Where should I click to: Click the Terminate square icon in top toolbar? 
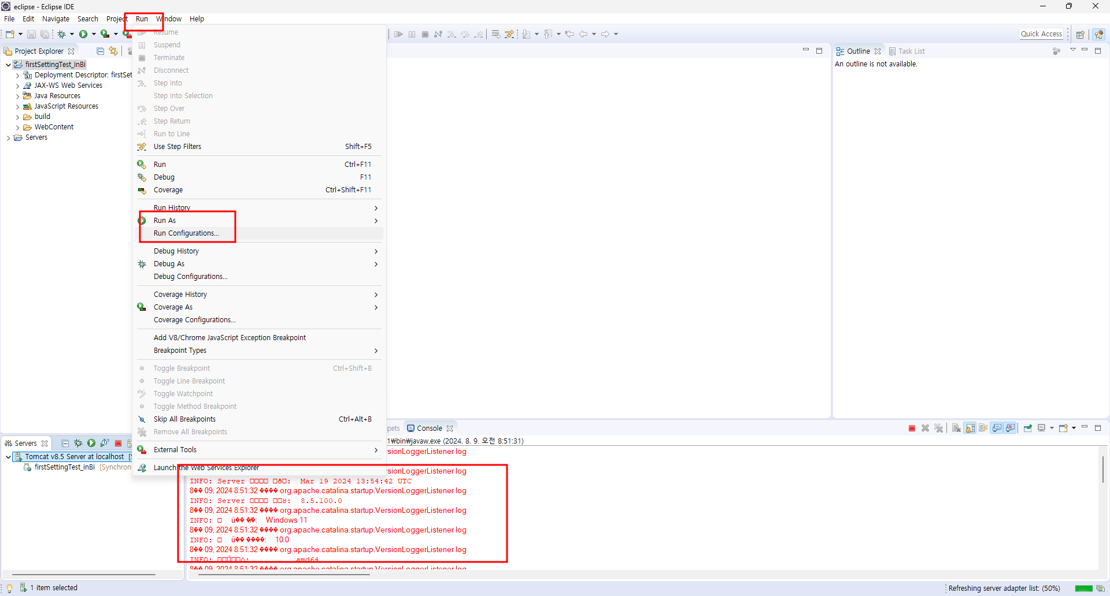click(425, 35)
